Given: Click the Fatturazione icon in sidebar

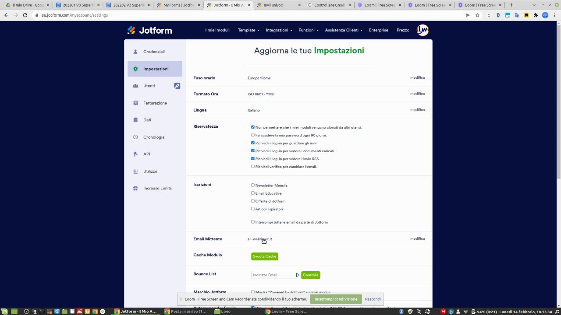Looking at the screenshot, I should point(135,103).
